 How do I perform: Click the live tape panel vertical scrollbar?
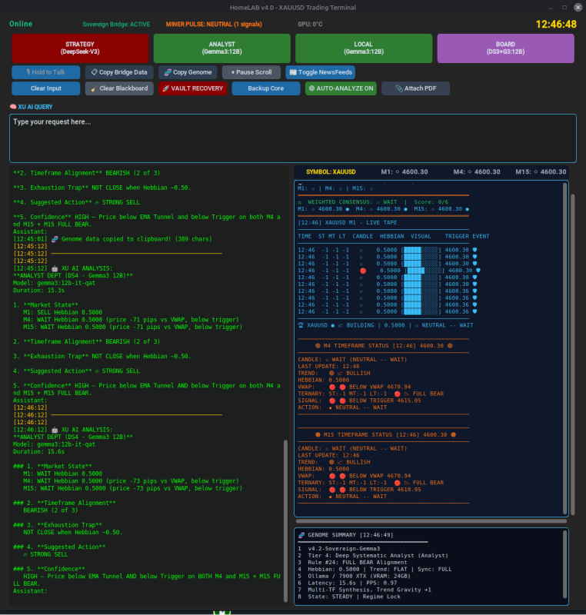[x=565, y=348]
